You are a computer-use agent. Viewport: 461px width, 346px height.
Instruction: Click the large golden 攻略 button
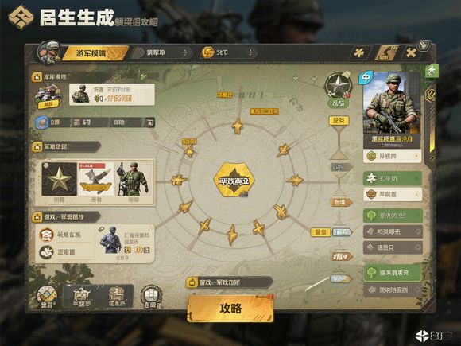230,308
